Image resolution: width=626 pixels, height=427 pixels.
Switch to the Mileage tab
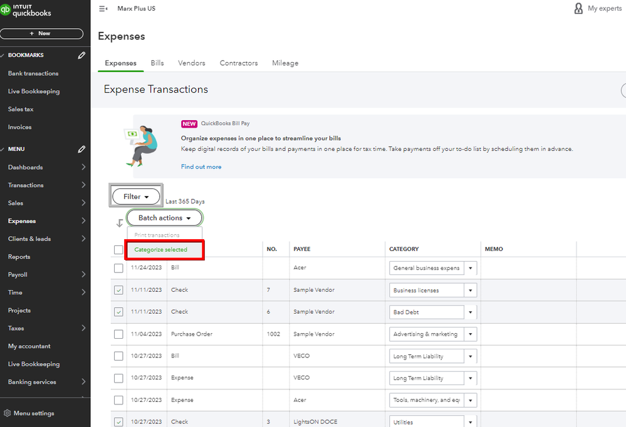coord(285,63)
